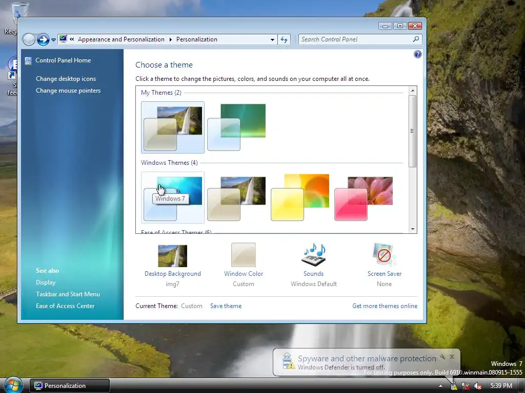
Task: Select the yellow orange Windows theme
Action: [300, 198]
